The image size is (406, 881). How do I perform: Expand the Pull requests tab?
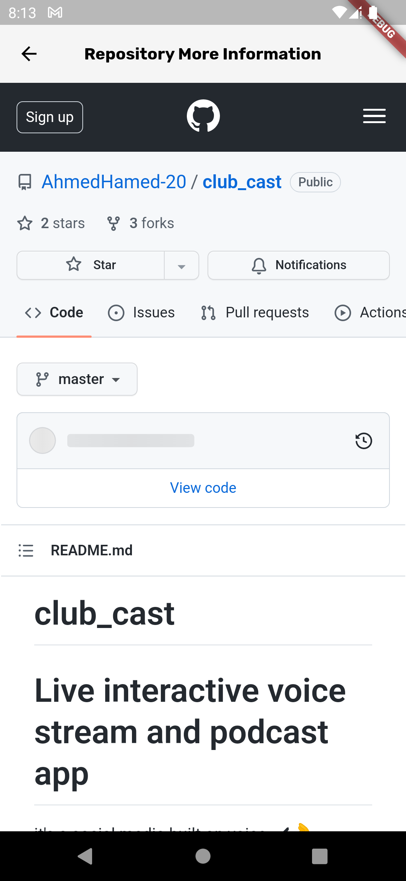[x=255, y=312]
